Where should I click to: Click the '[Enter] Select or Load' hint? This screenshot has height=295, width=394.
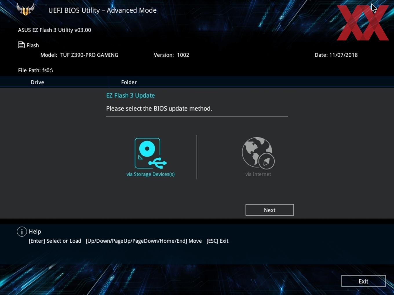(x=55, y=241)
